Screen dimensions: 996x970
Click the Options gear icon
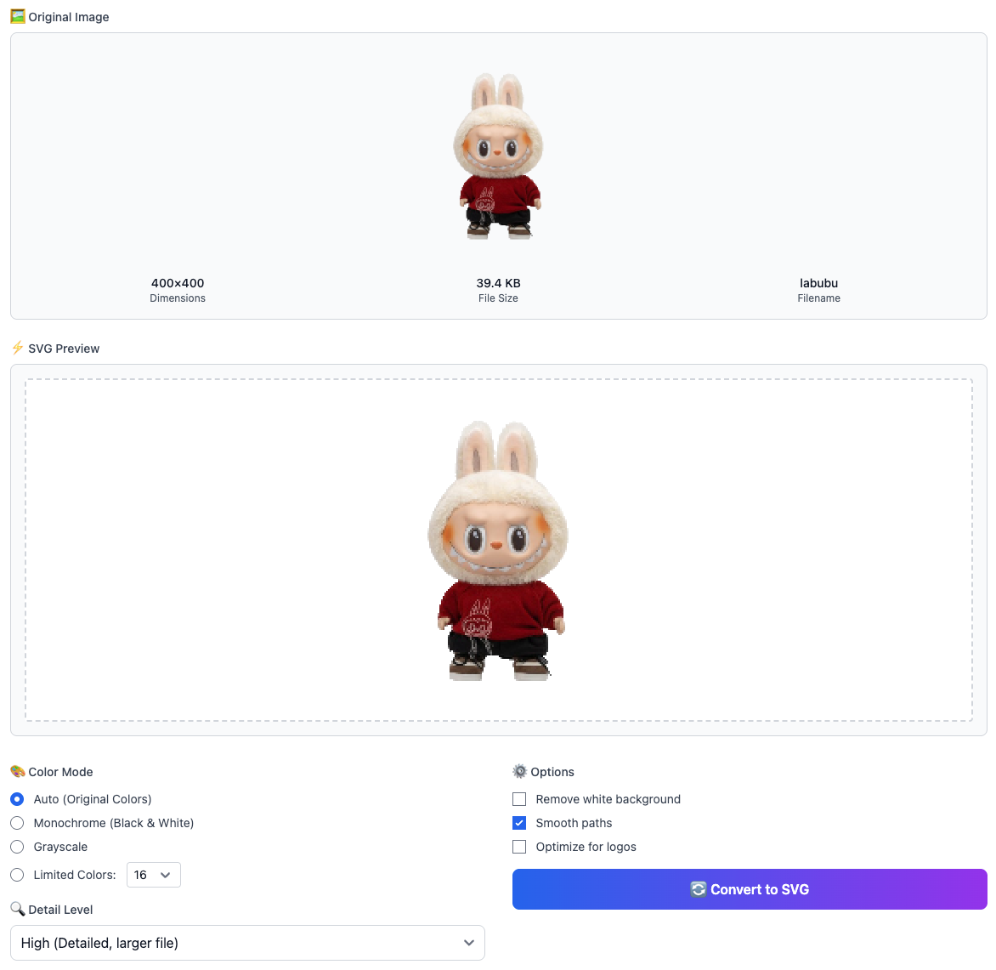click(519, 772)
